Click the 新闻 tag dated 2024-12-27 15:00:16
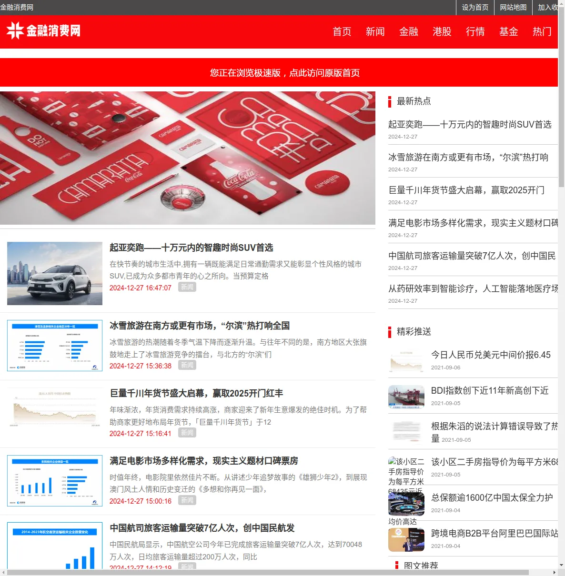The width and height of the screenshot is (565, 576). tap(187, 500)
